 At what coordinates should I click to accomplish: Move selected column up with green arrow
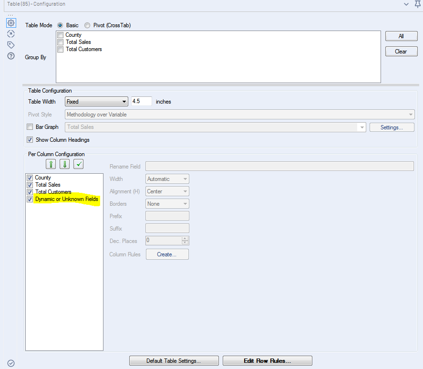click(x=51, y=164)
